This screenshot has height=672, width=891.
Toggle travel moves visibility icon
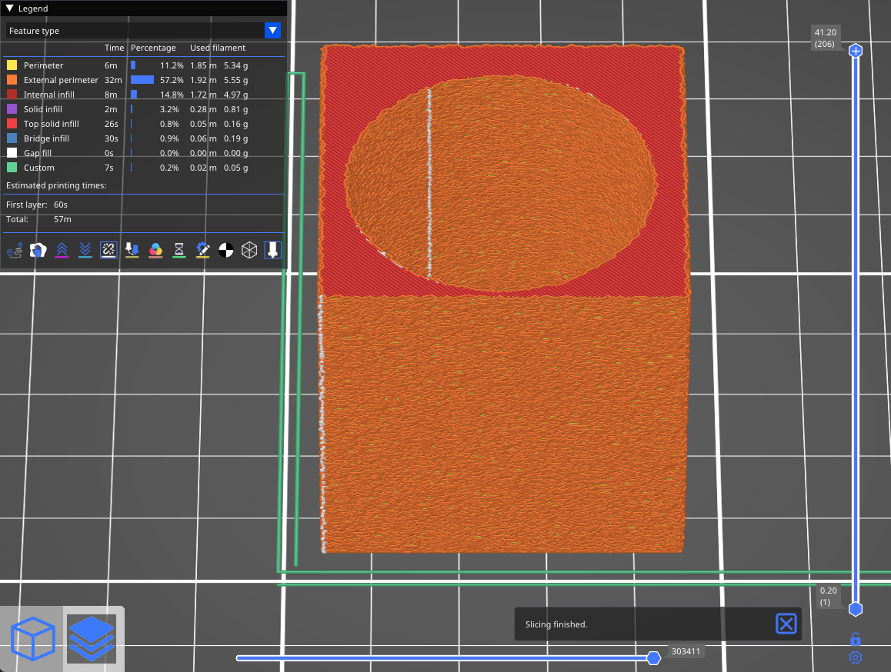(15, 250)
